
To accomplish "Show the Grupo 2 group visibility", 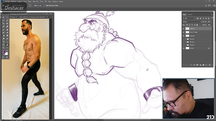I will point(184,42).
